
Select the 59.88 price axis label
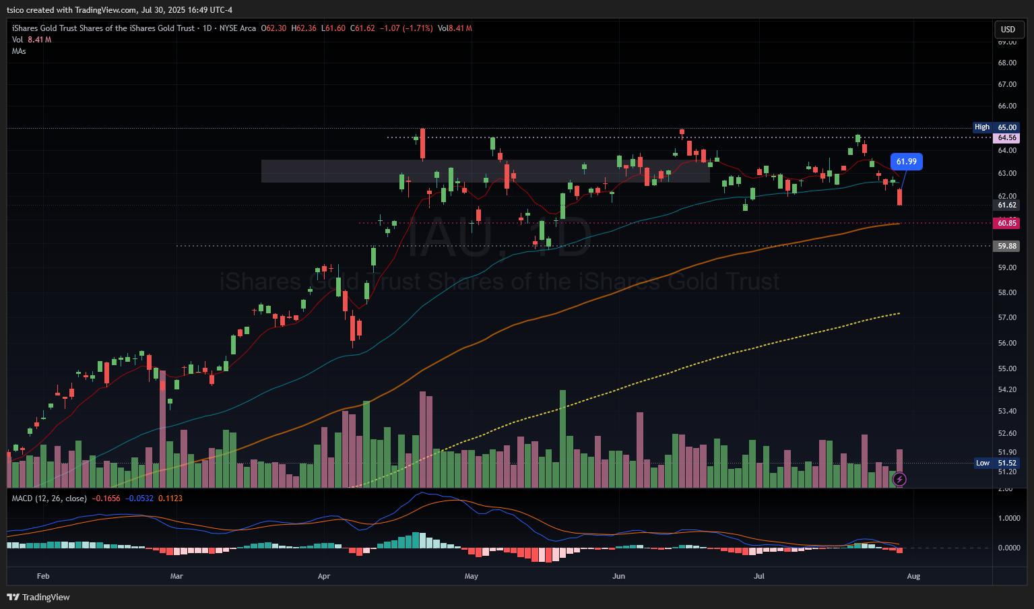(x=1007, y=246)
